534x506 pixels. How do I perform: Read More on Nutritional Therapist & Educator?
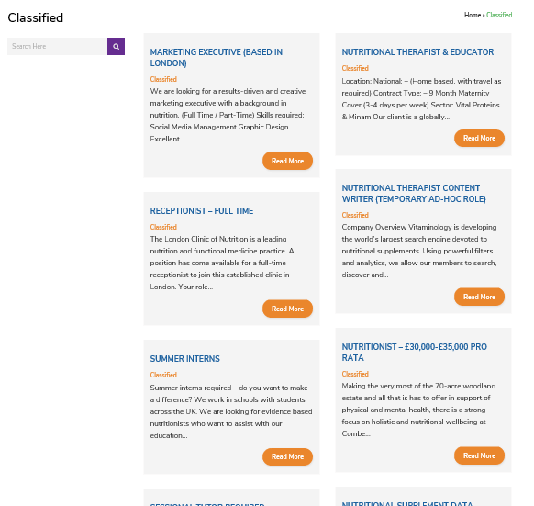479,138
